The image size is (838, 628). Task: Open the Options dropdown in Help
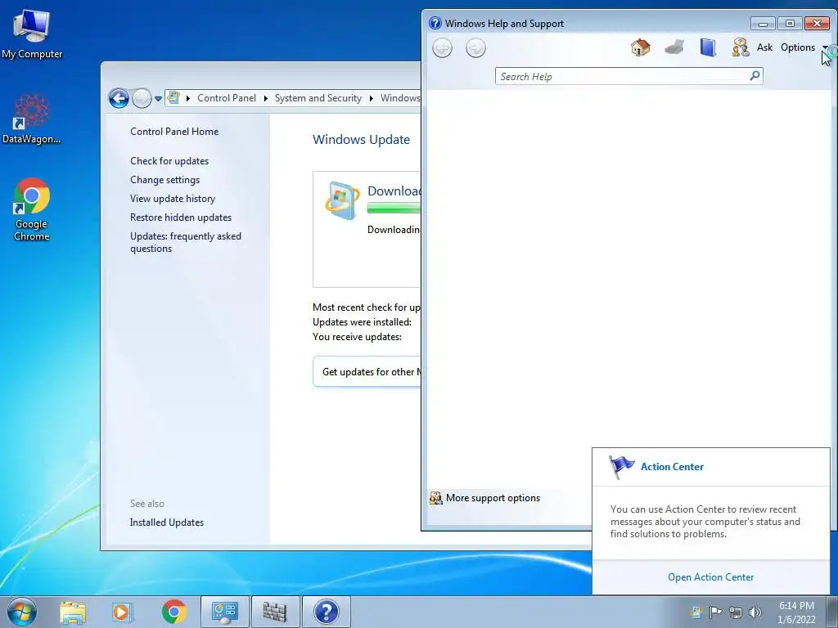point(804,47)
